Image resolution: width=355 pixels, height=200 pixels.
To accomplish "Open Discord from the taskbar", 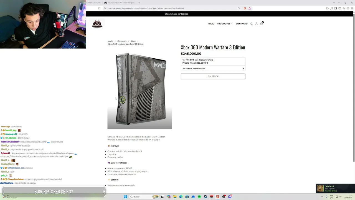I will point(230,197).
